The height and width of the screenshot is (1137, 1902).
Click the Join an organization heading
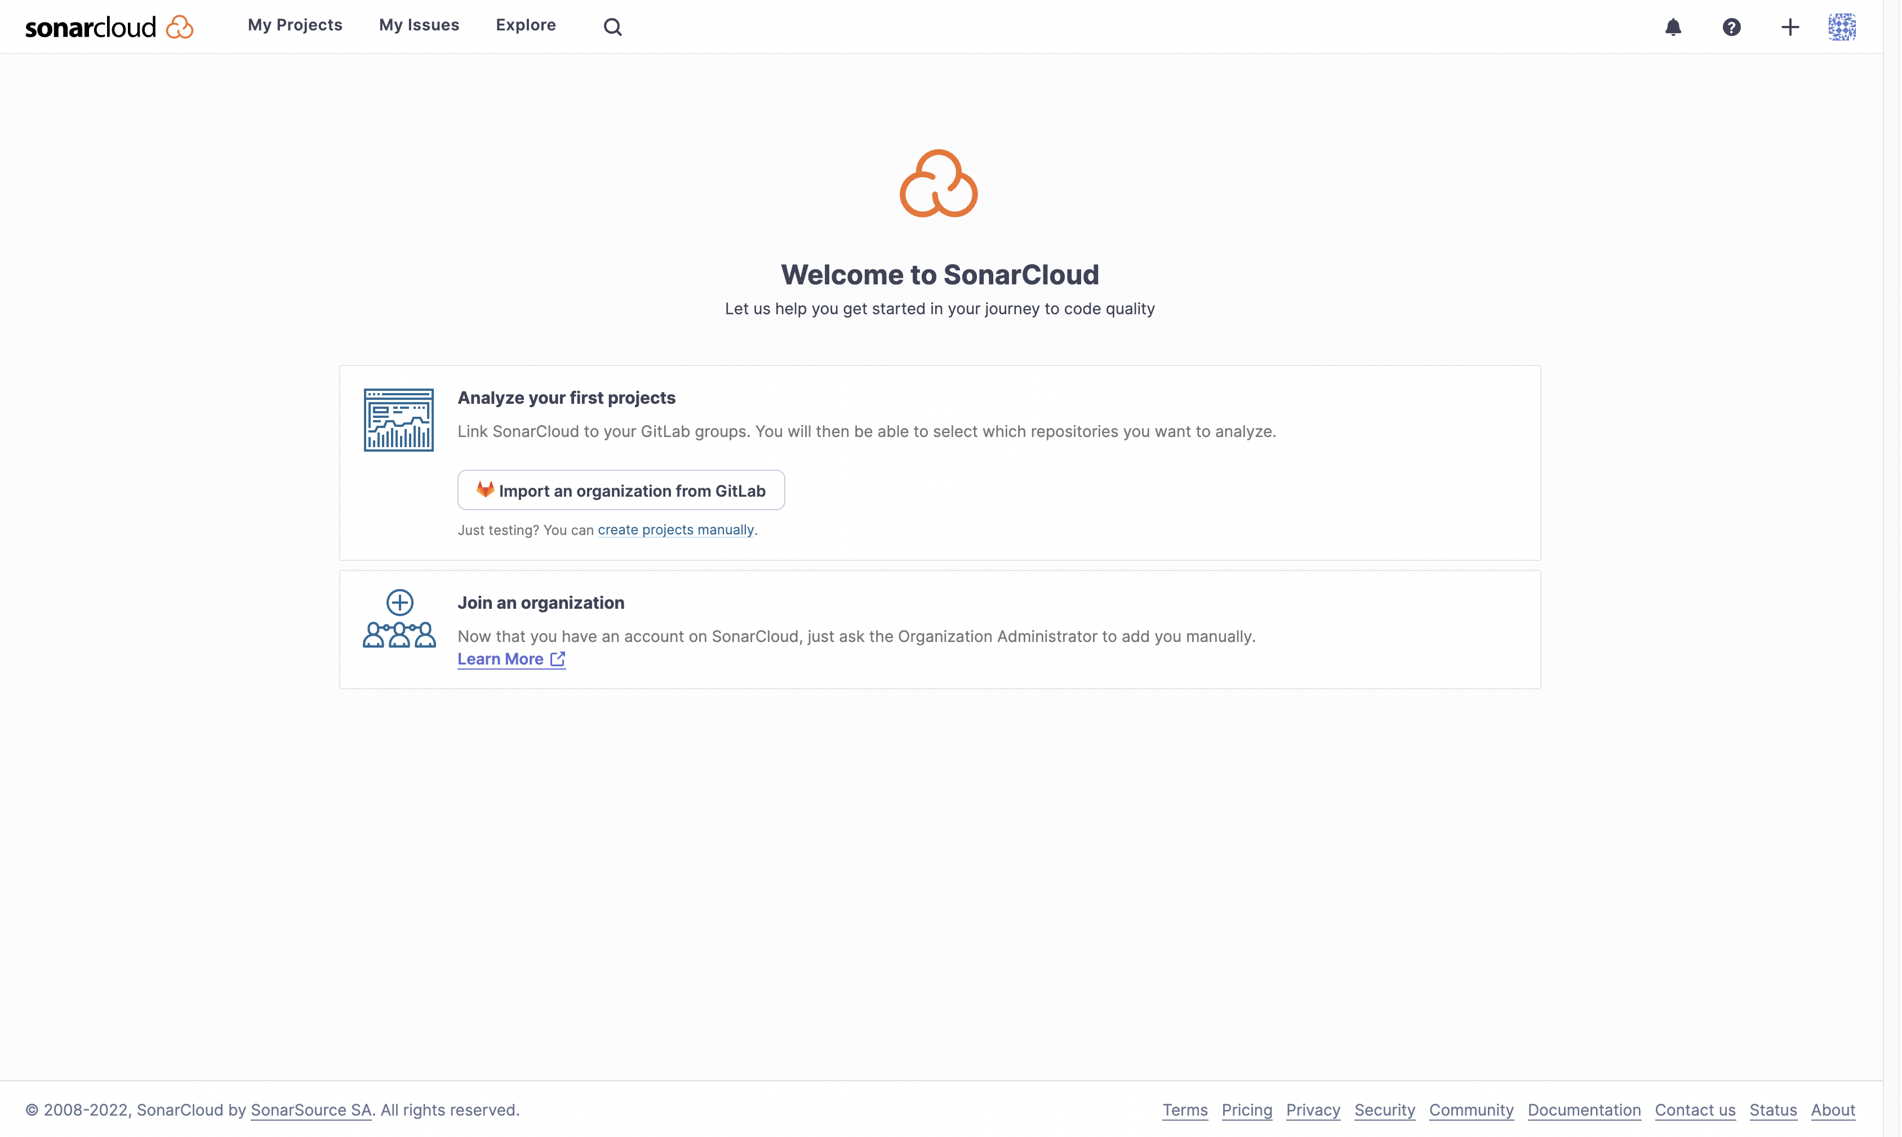(541, 603)
